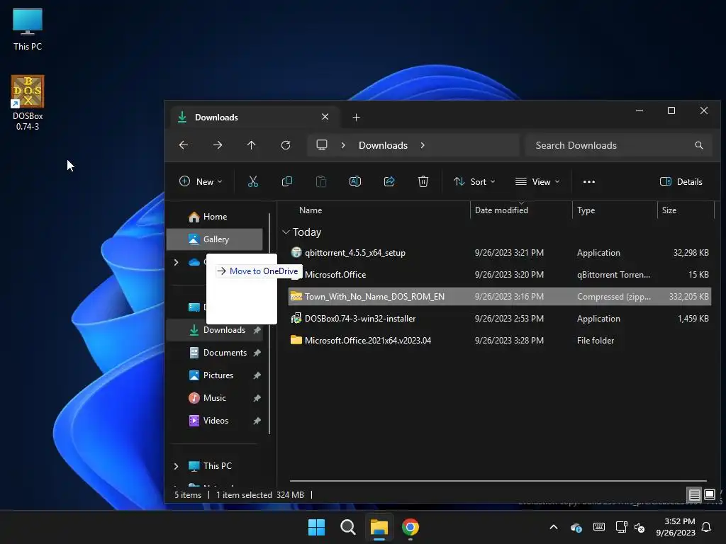Screen dimensions: 726x544
Task: Click the Share icon in toolbar
Action: (x=389, y=182)
